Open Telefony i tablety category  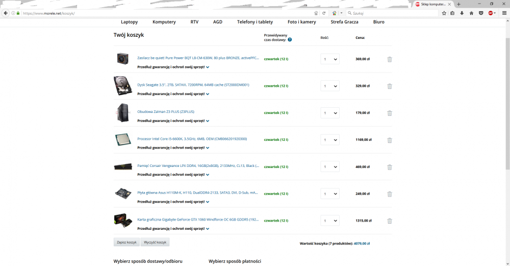pos(254,22)
